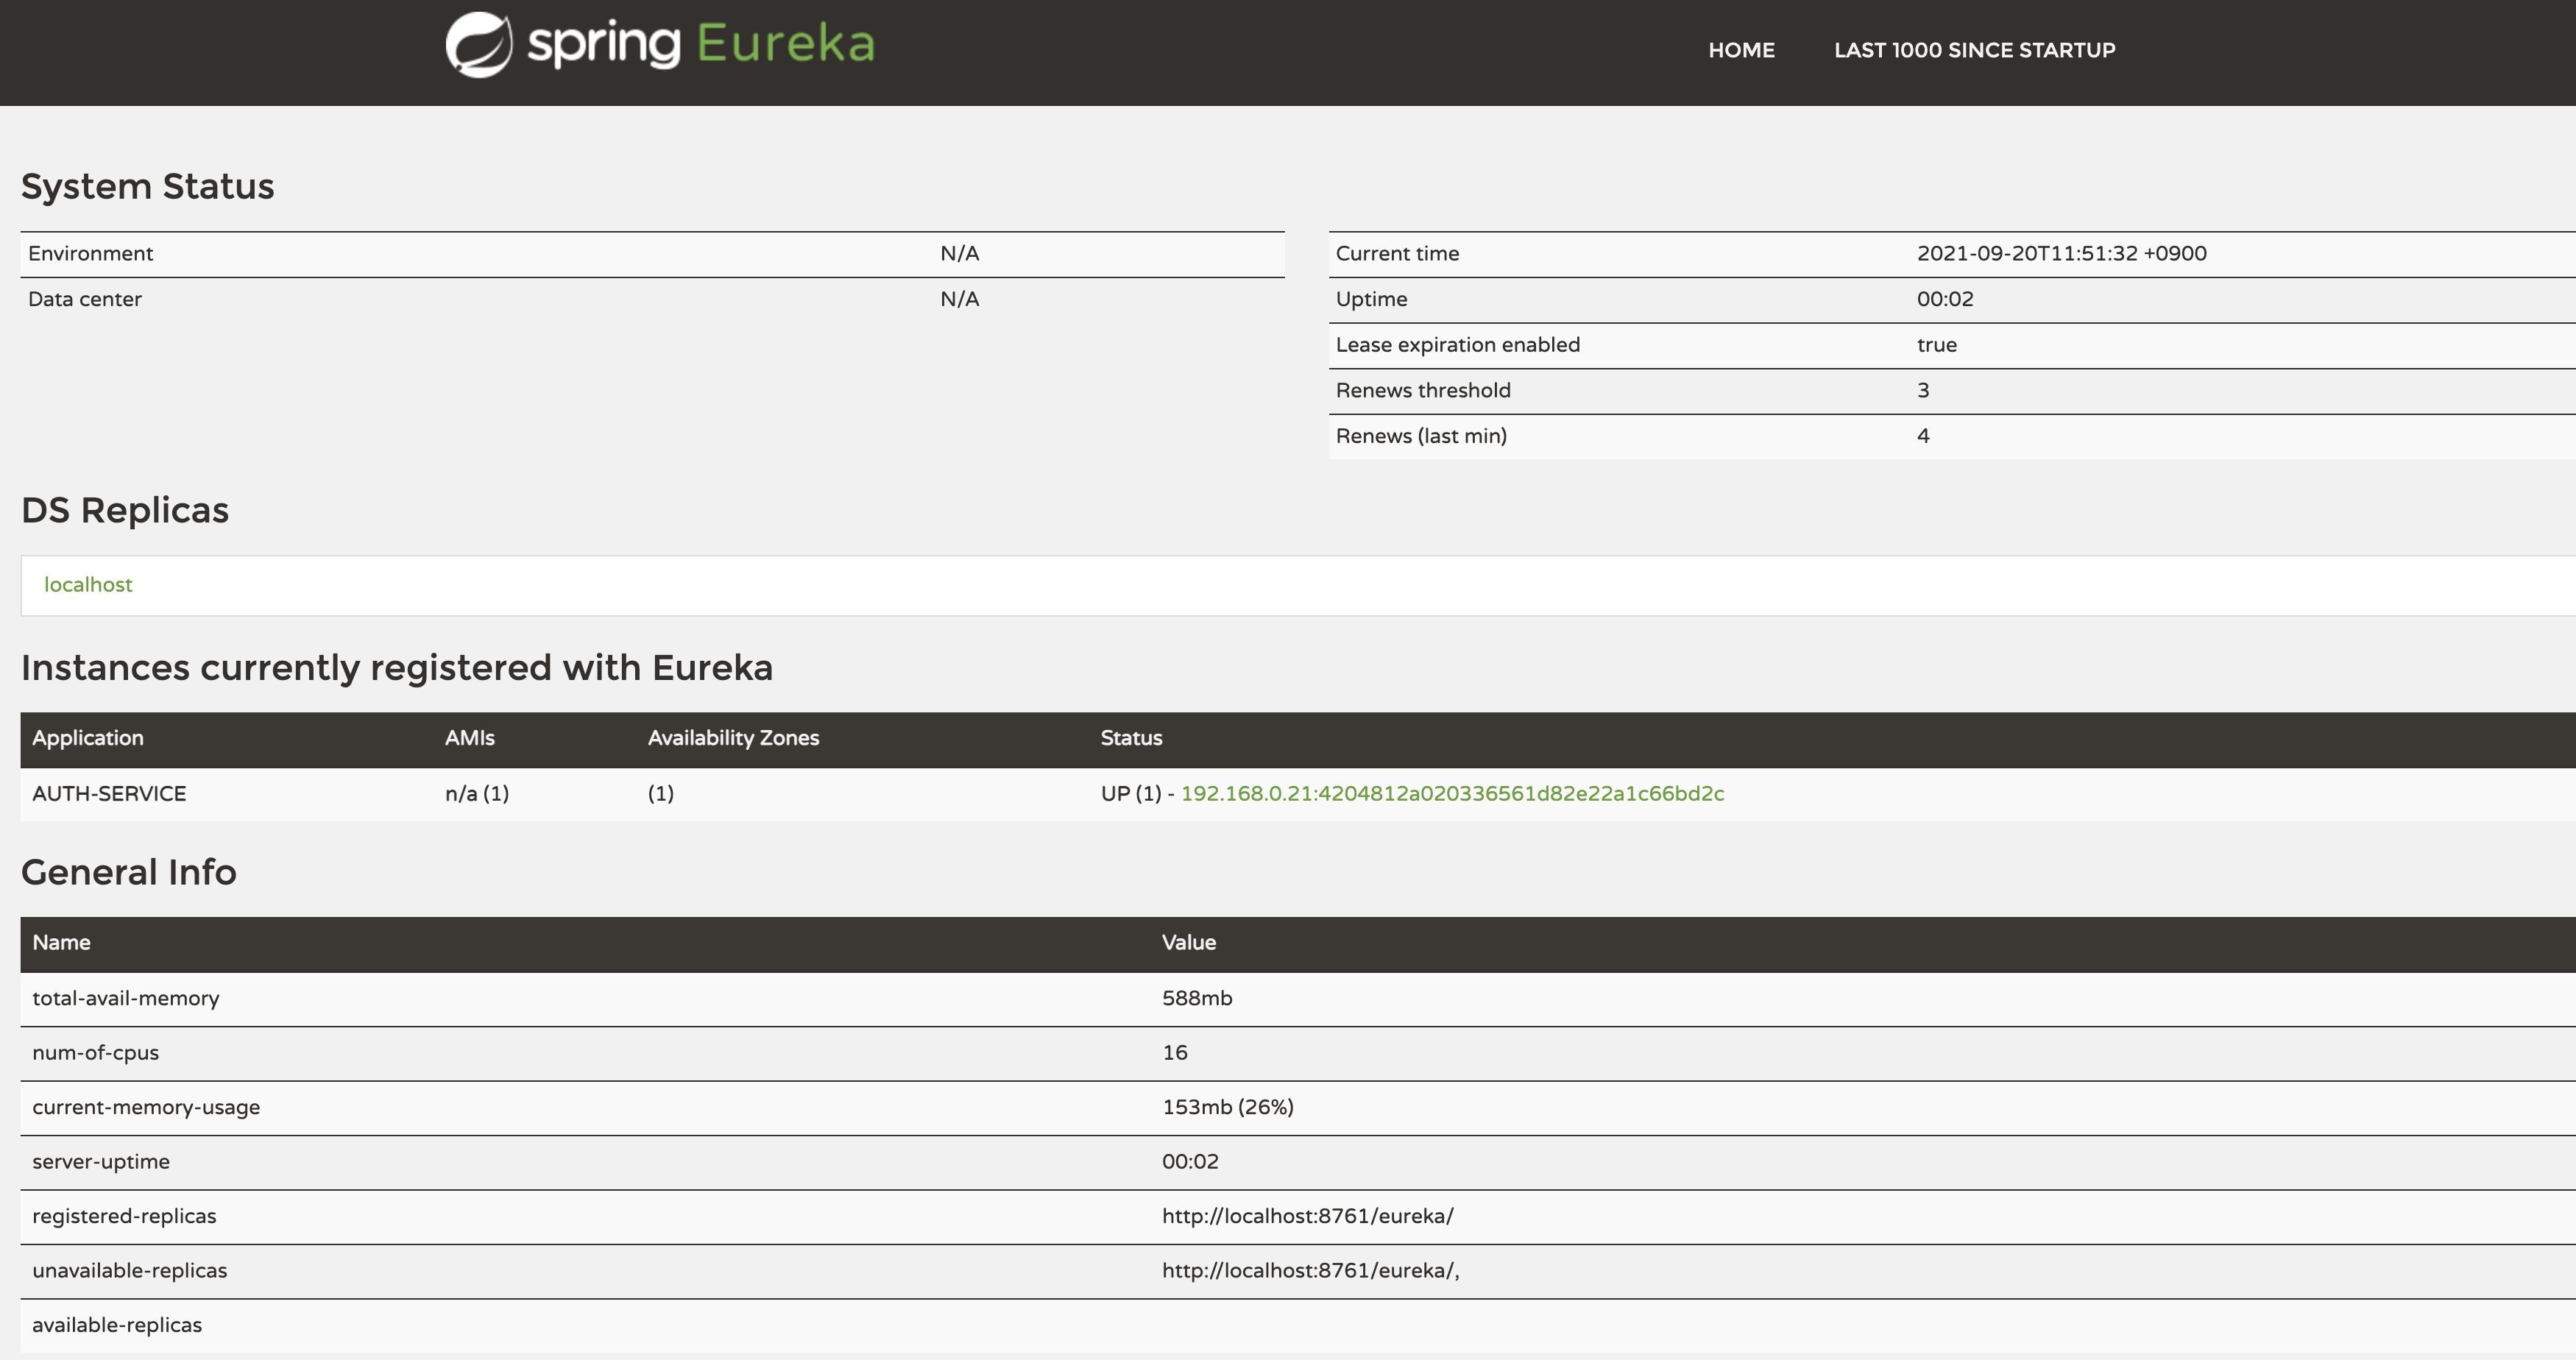The height and width of the screenshot is (1360, 2576).
Task: Open the localhost replica link
Action: point(88,585)
